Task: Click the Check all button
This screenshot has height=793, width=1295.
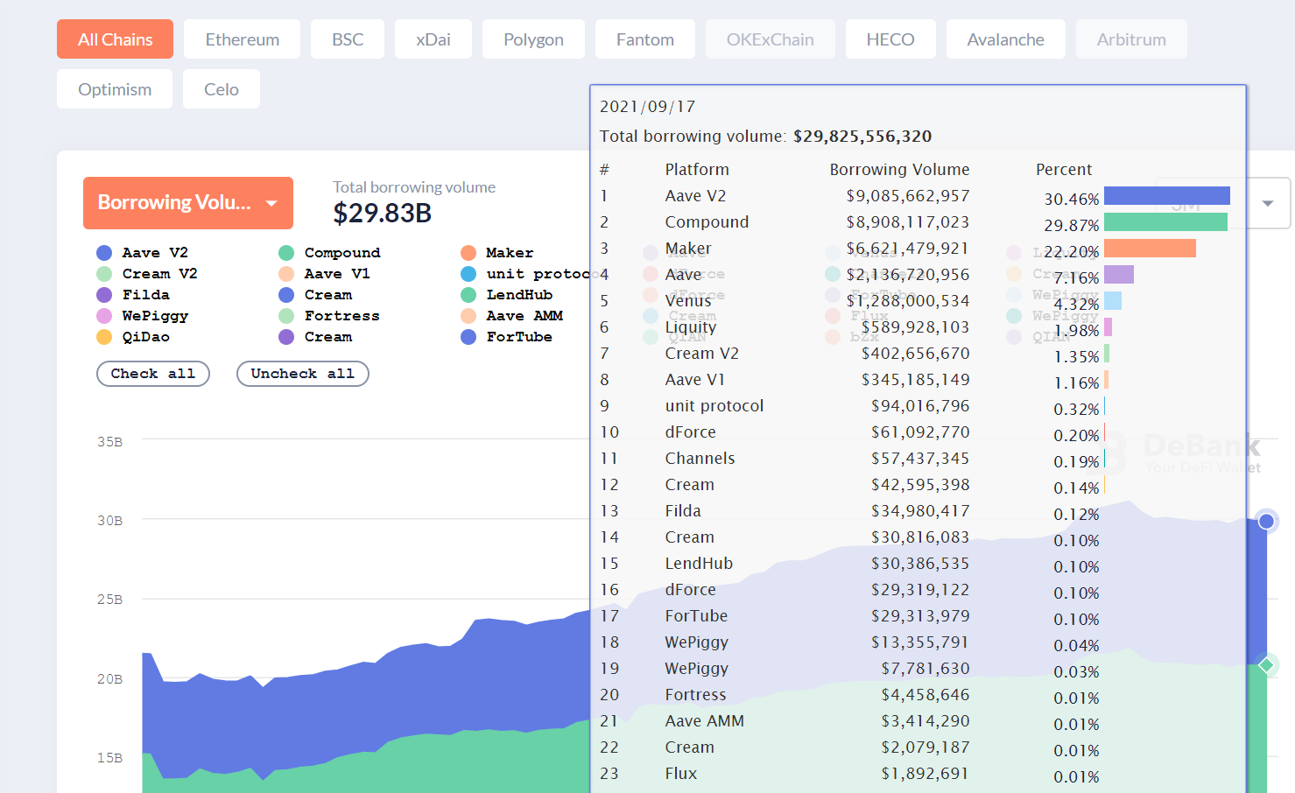Action: [153, 374]
